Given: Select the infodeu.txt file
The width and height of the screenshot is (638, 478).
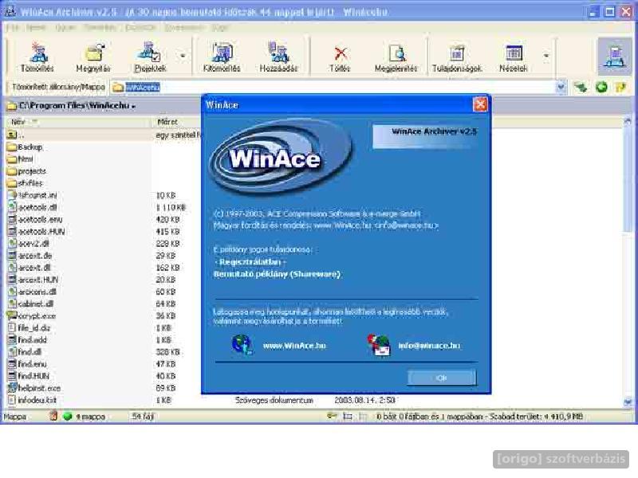Looking at the screenshot, I should click(x=33, y=400).
